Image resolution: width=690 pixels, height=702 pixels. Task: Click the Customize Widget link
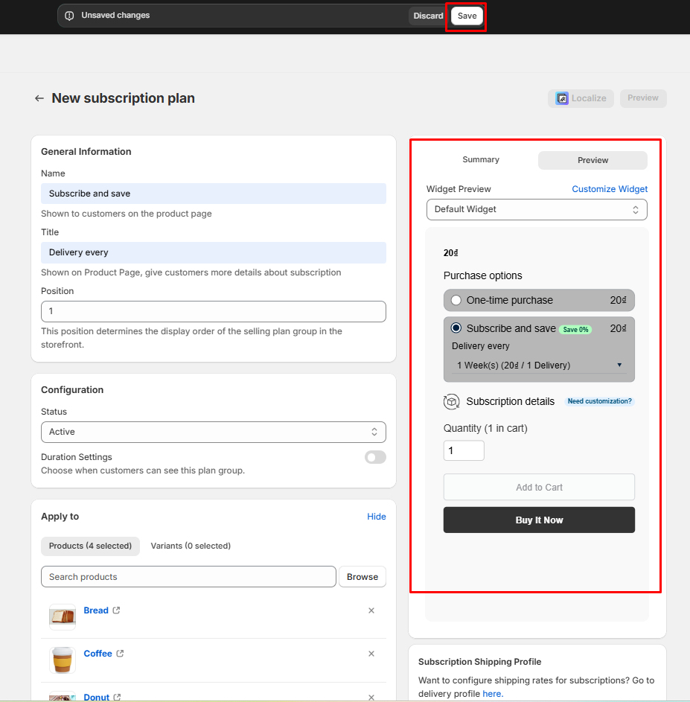coord(610,189)
